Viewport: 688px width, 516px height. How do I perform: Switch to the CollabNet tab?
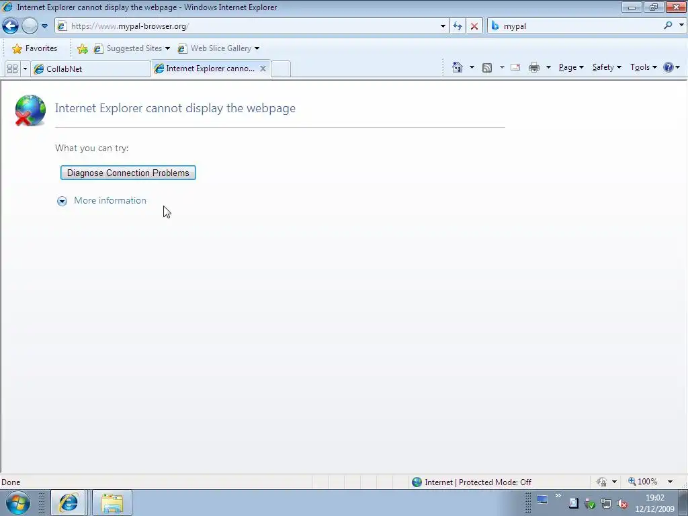click(91, 69)
